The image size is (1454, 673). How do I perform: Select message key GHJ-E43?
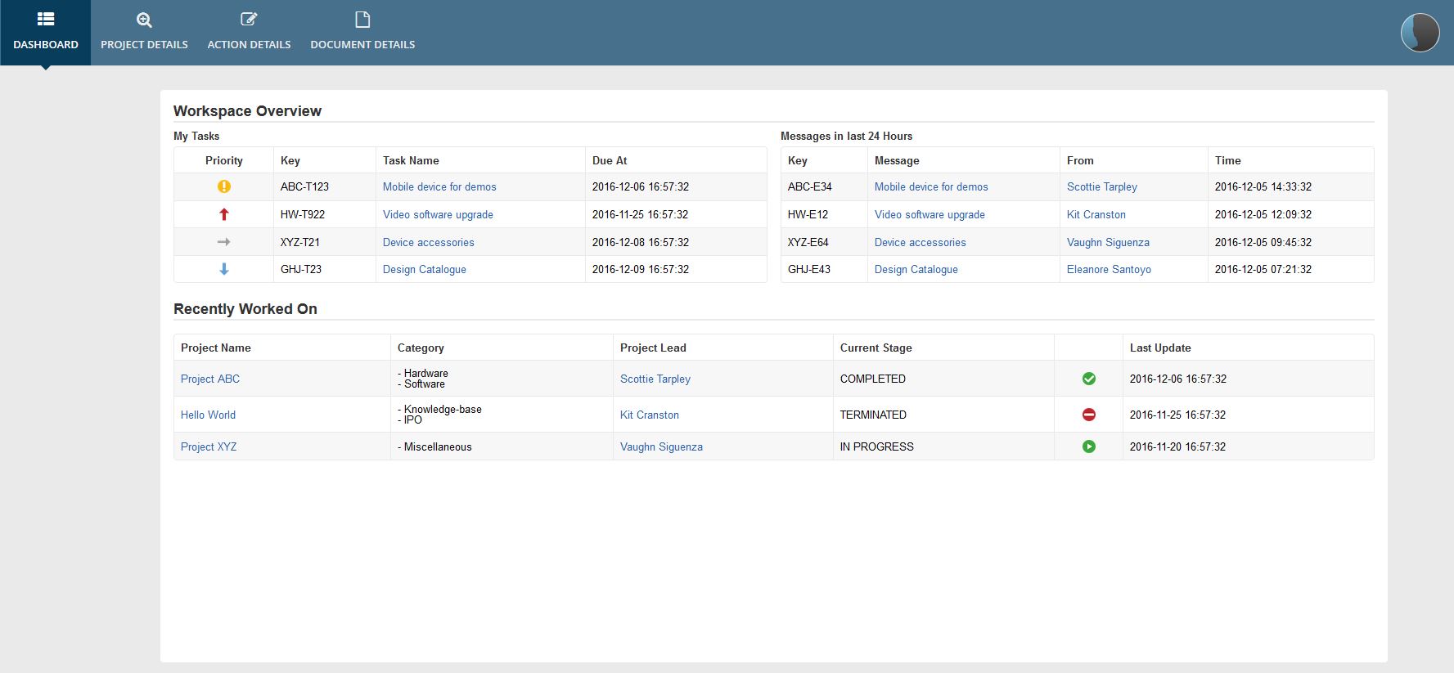pyautogui.click(x=809, y=269)
